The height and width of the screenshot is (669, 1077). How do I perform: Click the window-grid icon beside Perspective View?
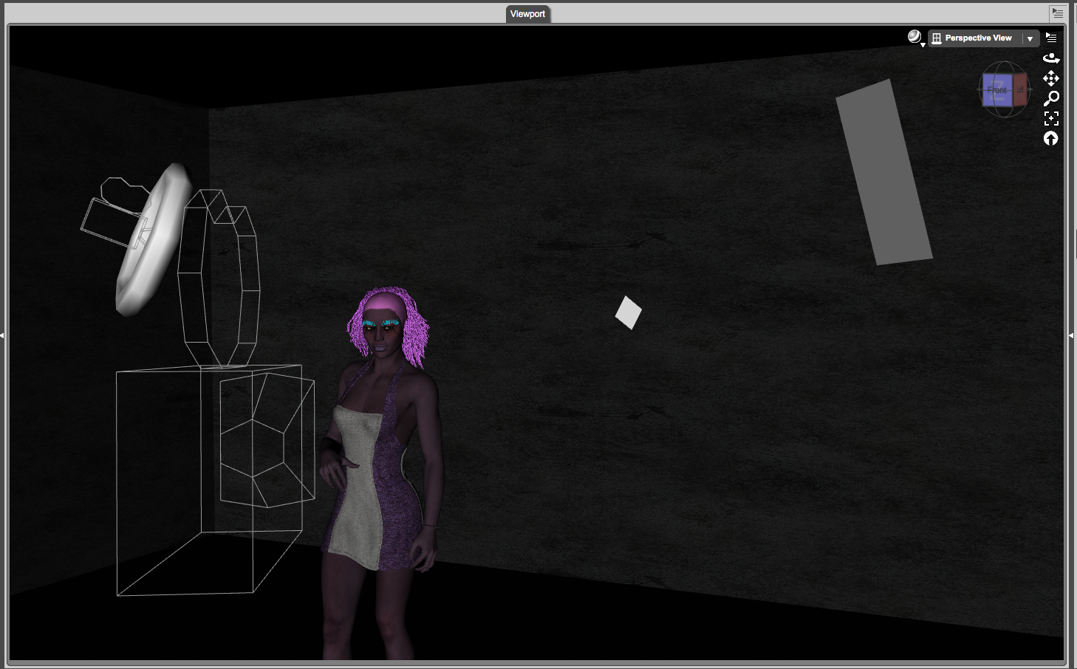937,38
